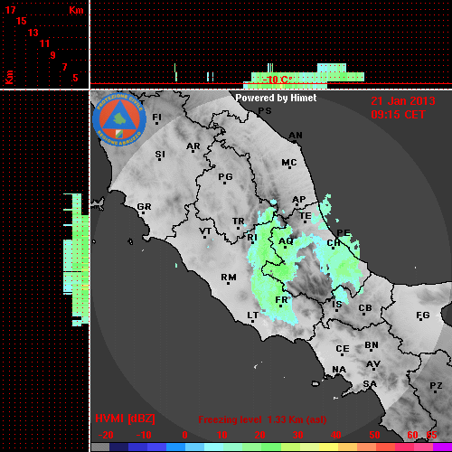
Task: Click the 13 altitude scale value
Action: tap(33, 33)
